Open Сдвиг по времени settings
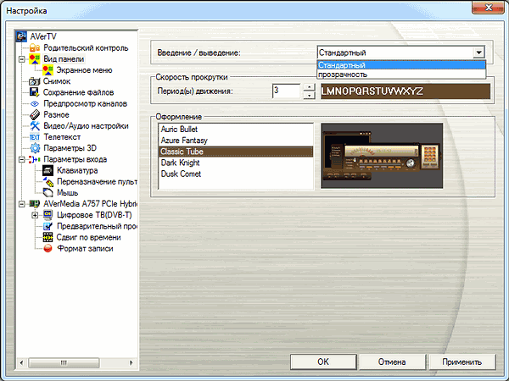Image resolution: width=509 pixels, height=381 pixels. point(88,237)
